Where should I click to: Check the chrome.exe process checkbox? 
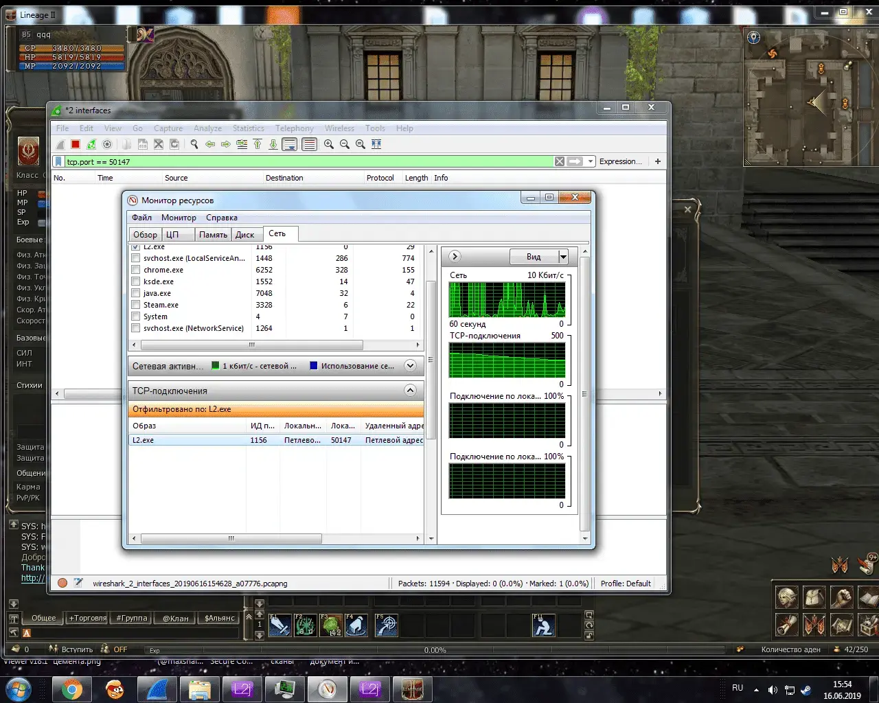(x=135, y=270)
